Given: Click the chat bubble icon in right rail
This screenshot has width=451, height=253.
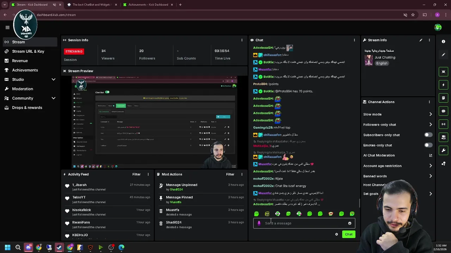Looking at the screenshot, I should pos(443,111).
